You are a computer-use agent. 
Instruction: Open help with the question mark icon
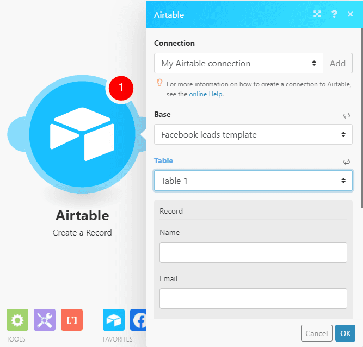pyautogui.click(x=334, y=15)
